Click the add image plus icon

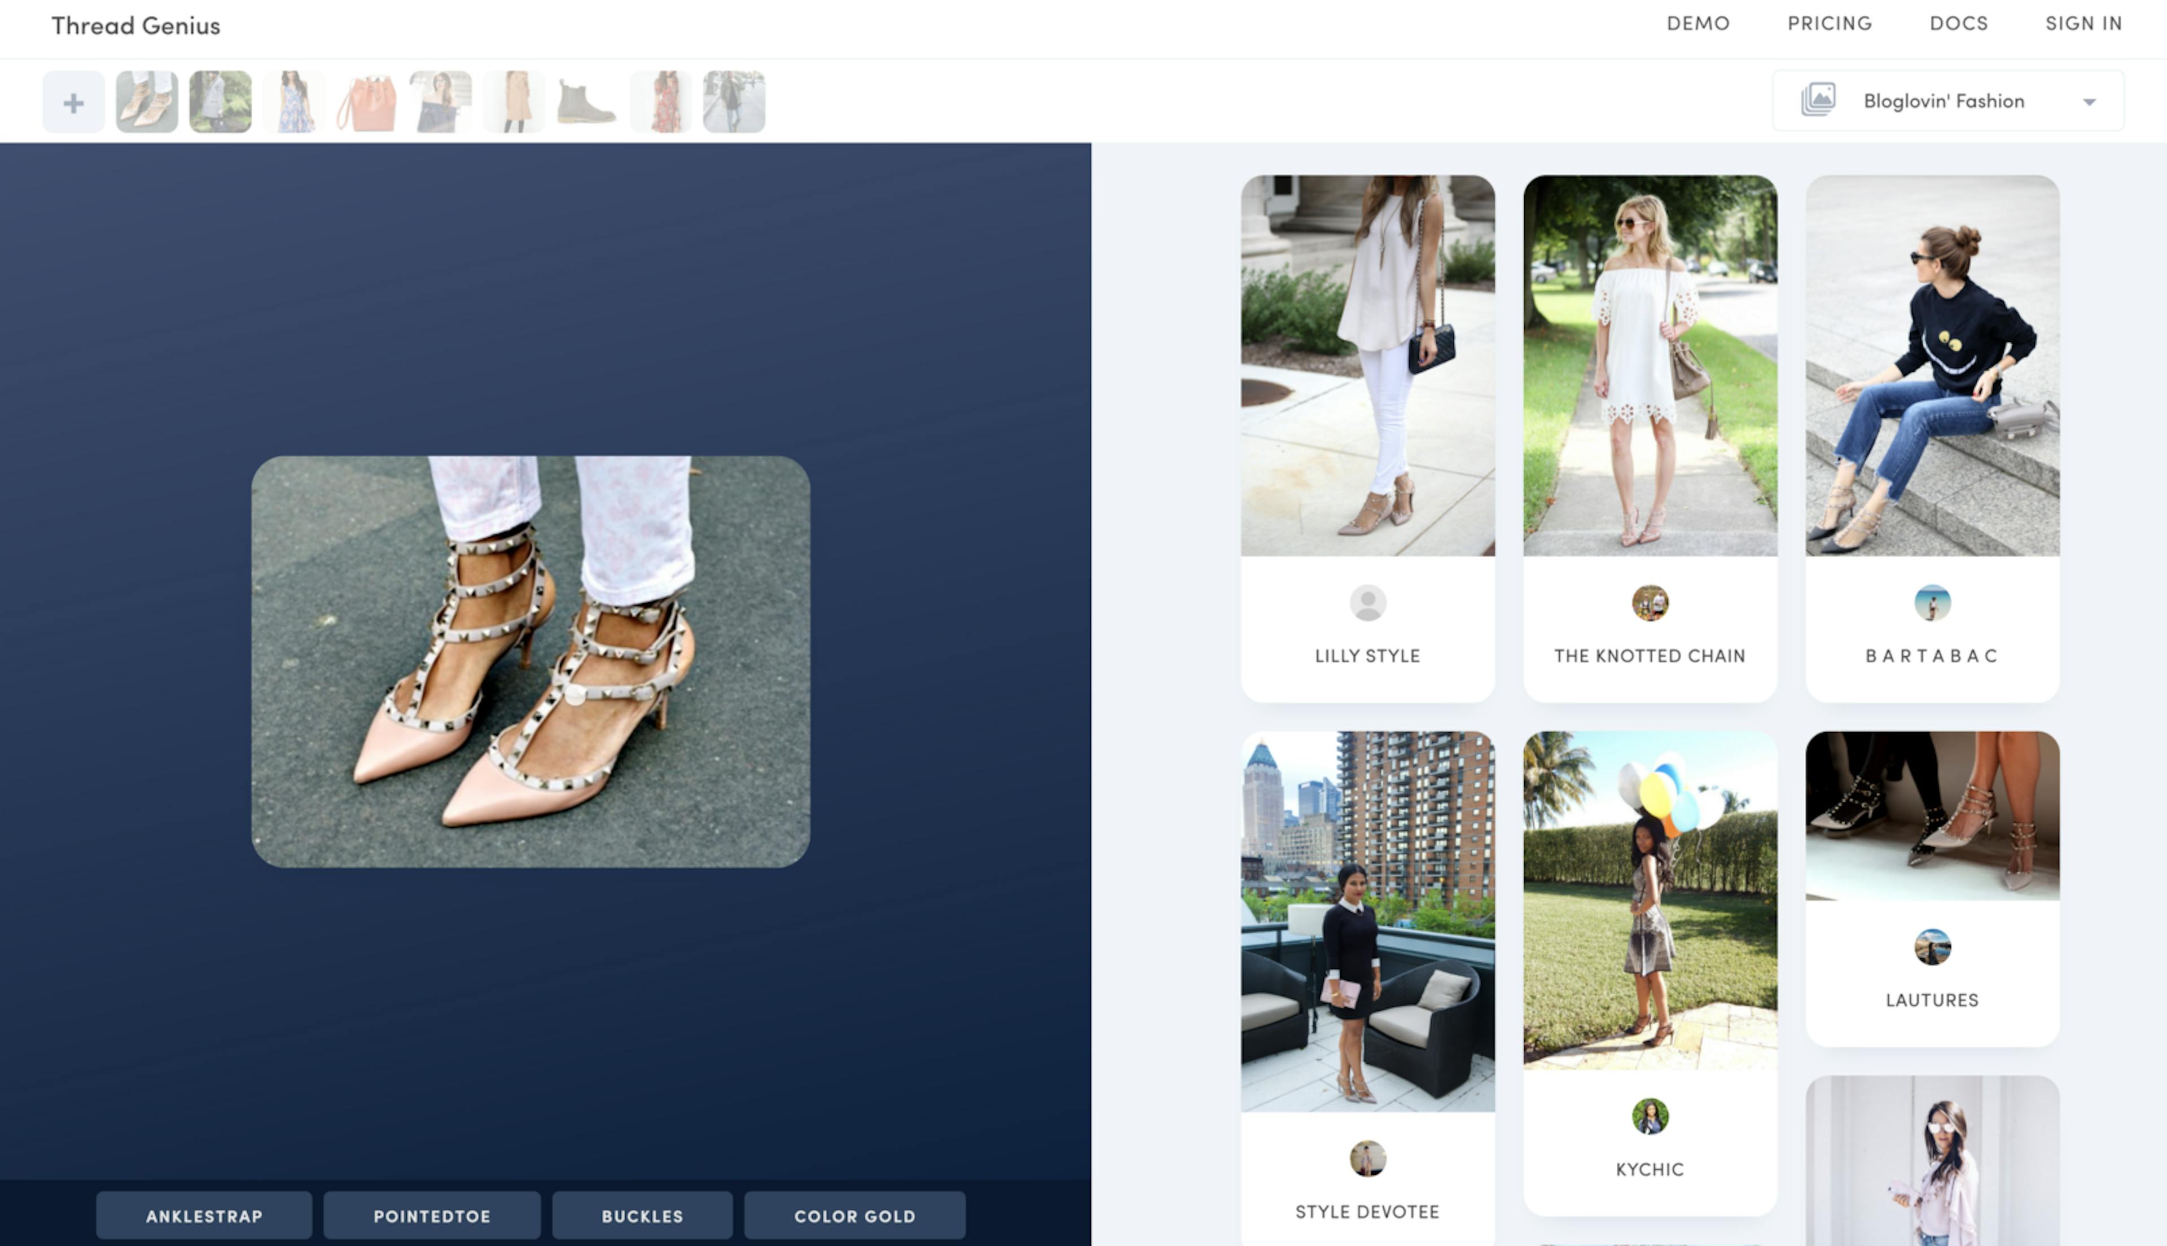point(73,101)
